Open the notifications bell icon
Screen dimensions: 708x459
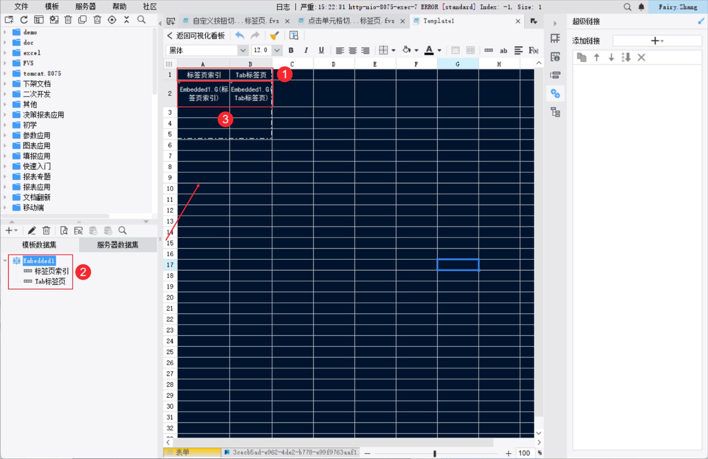tap(641, 7)
